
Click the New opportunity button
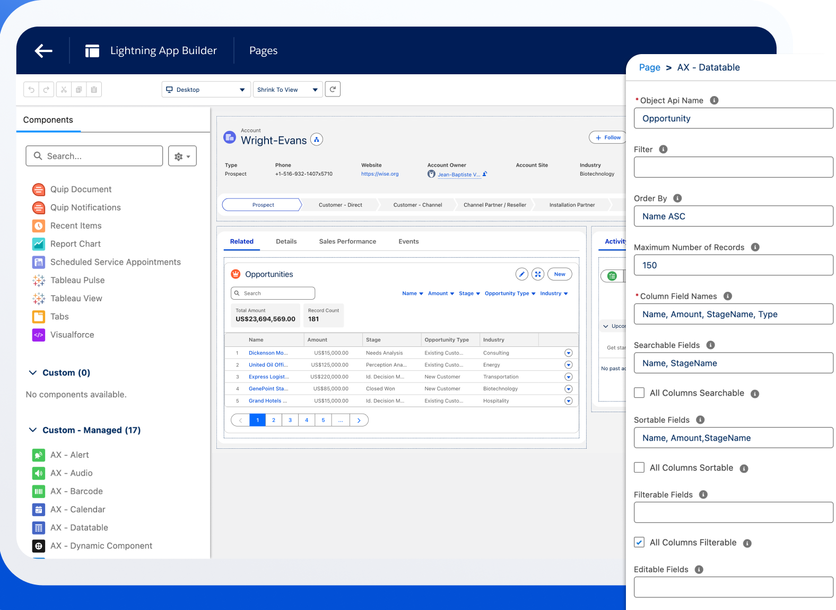pos(560,274)
